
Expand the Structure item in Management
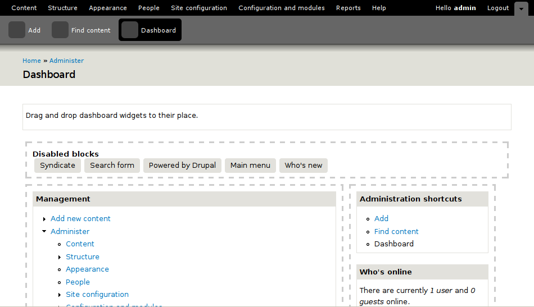click(60, 257)
